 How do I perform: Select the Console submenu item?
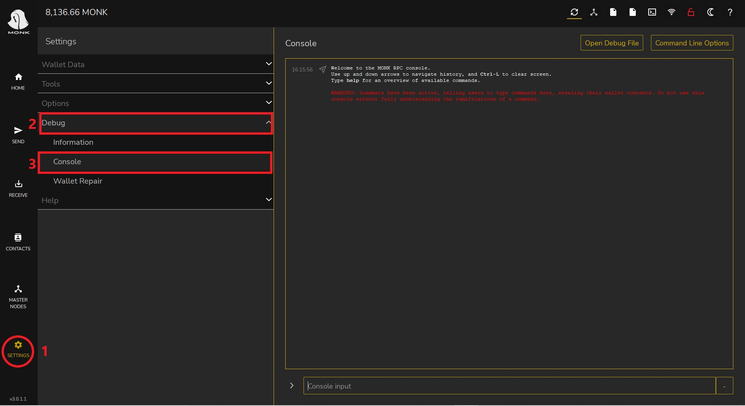(x=155, y=162)
